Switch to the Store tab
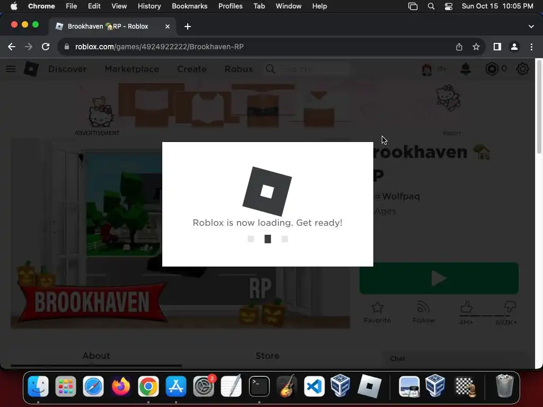This screenshot has width=543, height=407. (x=267, y=356)
